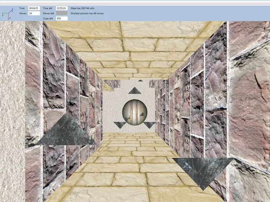Click the 'Moves' label in the status bar
This screenshot has height=202, width=270.
(x=23, y=13)
